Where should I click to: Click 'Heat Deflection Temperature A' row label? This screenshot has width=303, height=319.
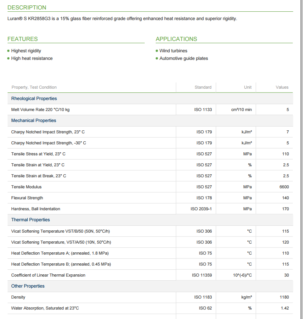[60, 253]
